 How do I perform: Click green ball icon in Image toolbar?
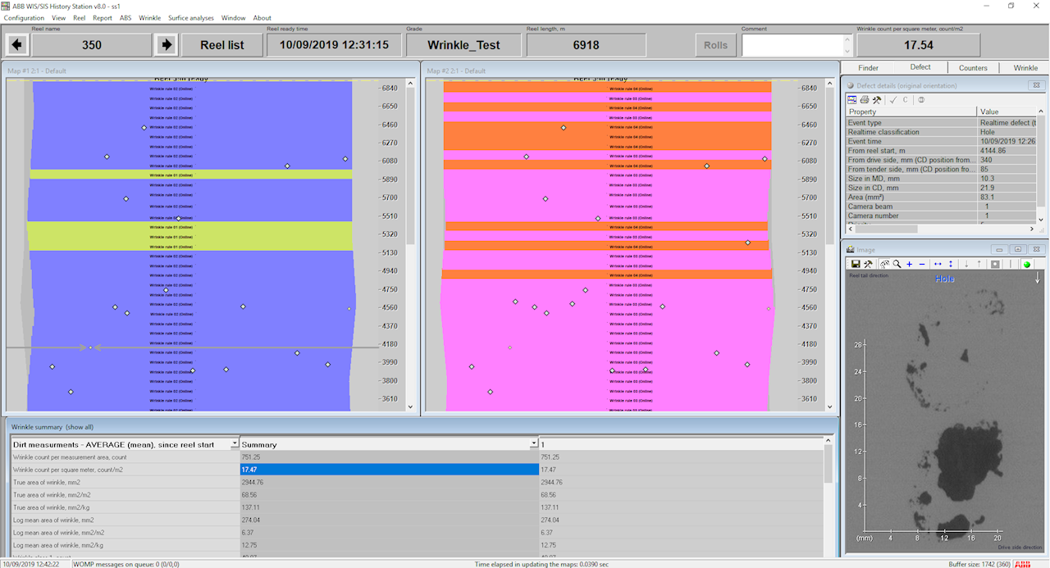[1026, 264]
